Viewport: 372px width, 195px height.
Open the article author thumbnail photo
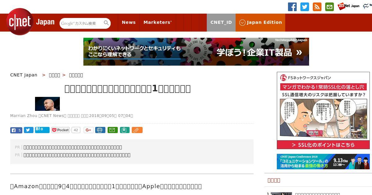(x=47, y=104)
